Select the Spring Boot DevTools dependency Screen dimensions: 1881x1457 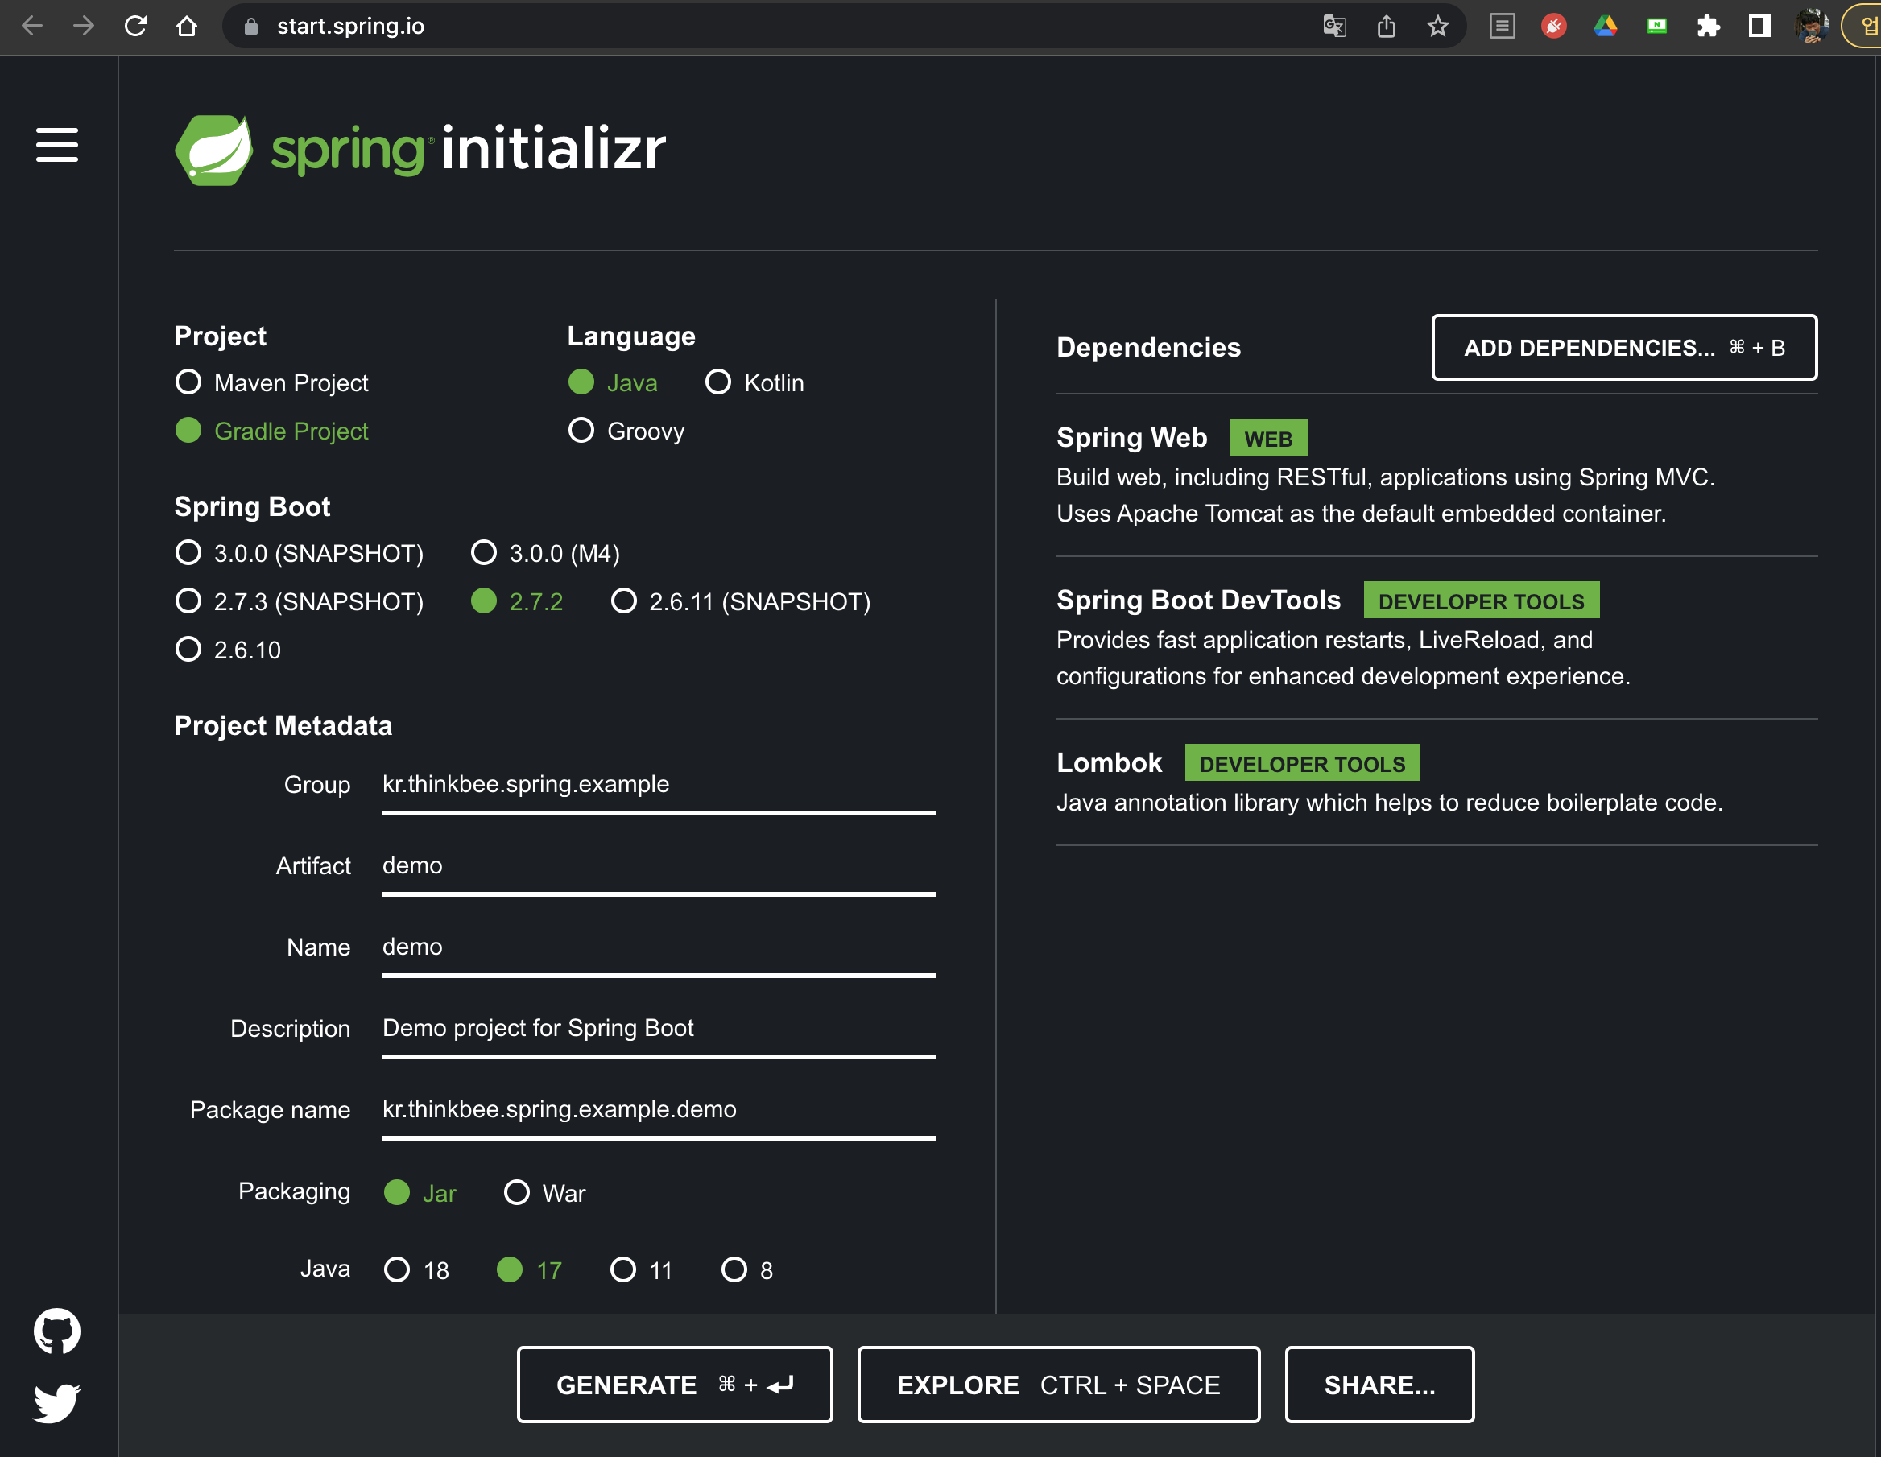point(1437,638)
